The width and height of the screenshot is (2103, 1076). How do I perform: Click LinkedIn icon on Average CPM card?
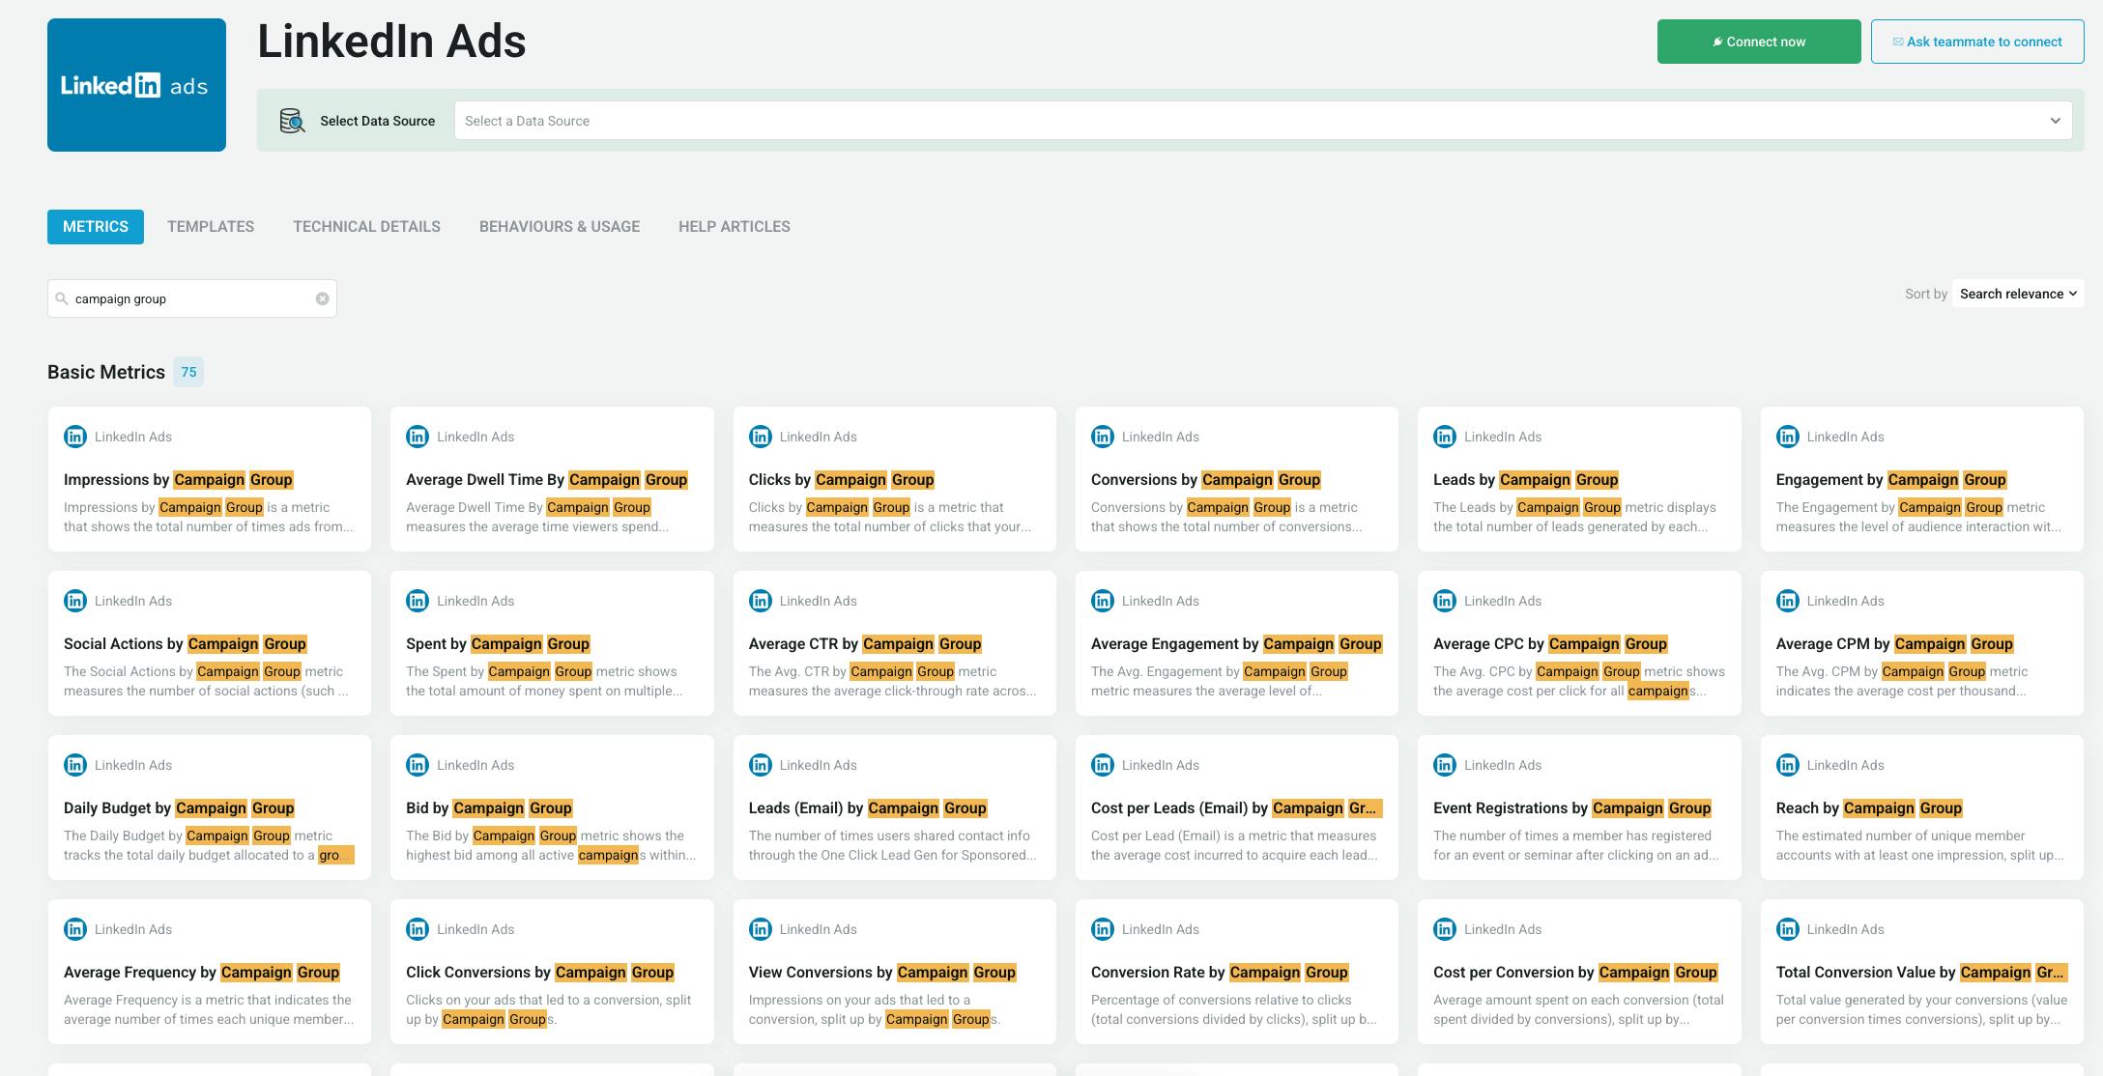tap(1788, 601)
